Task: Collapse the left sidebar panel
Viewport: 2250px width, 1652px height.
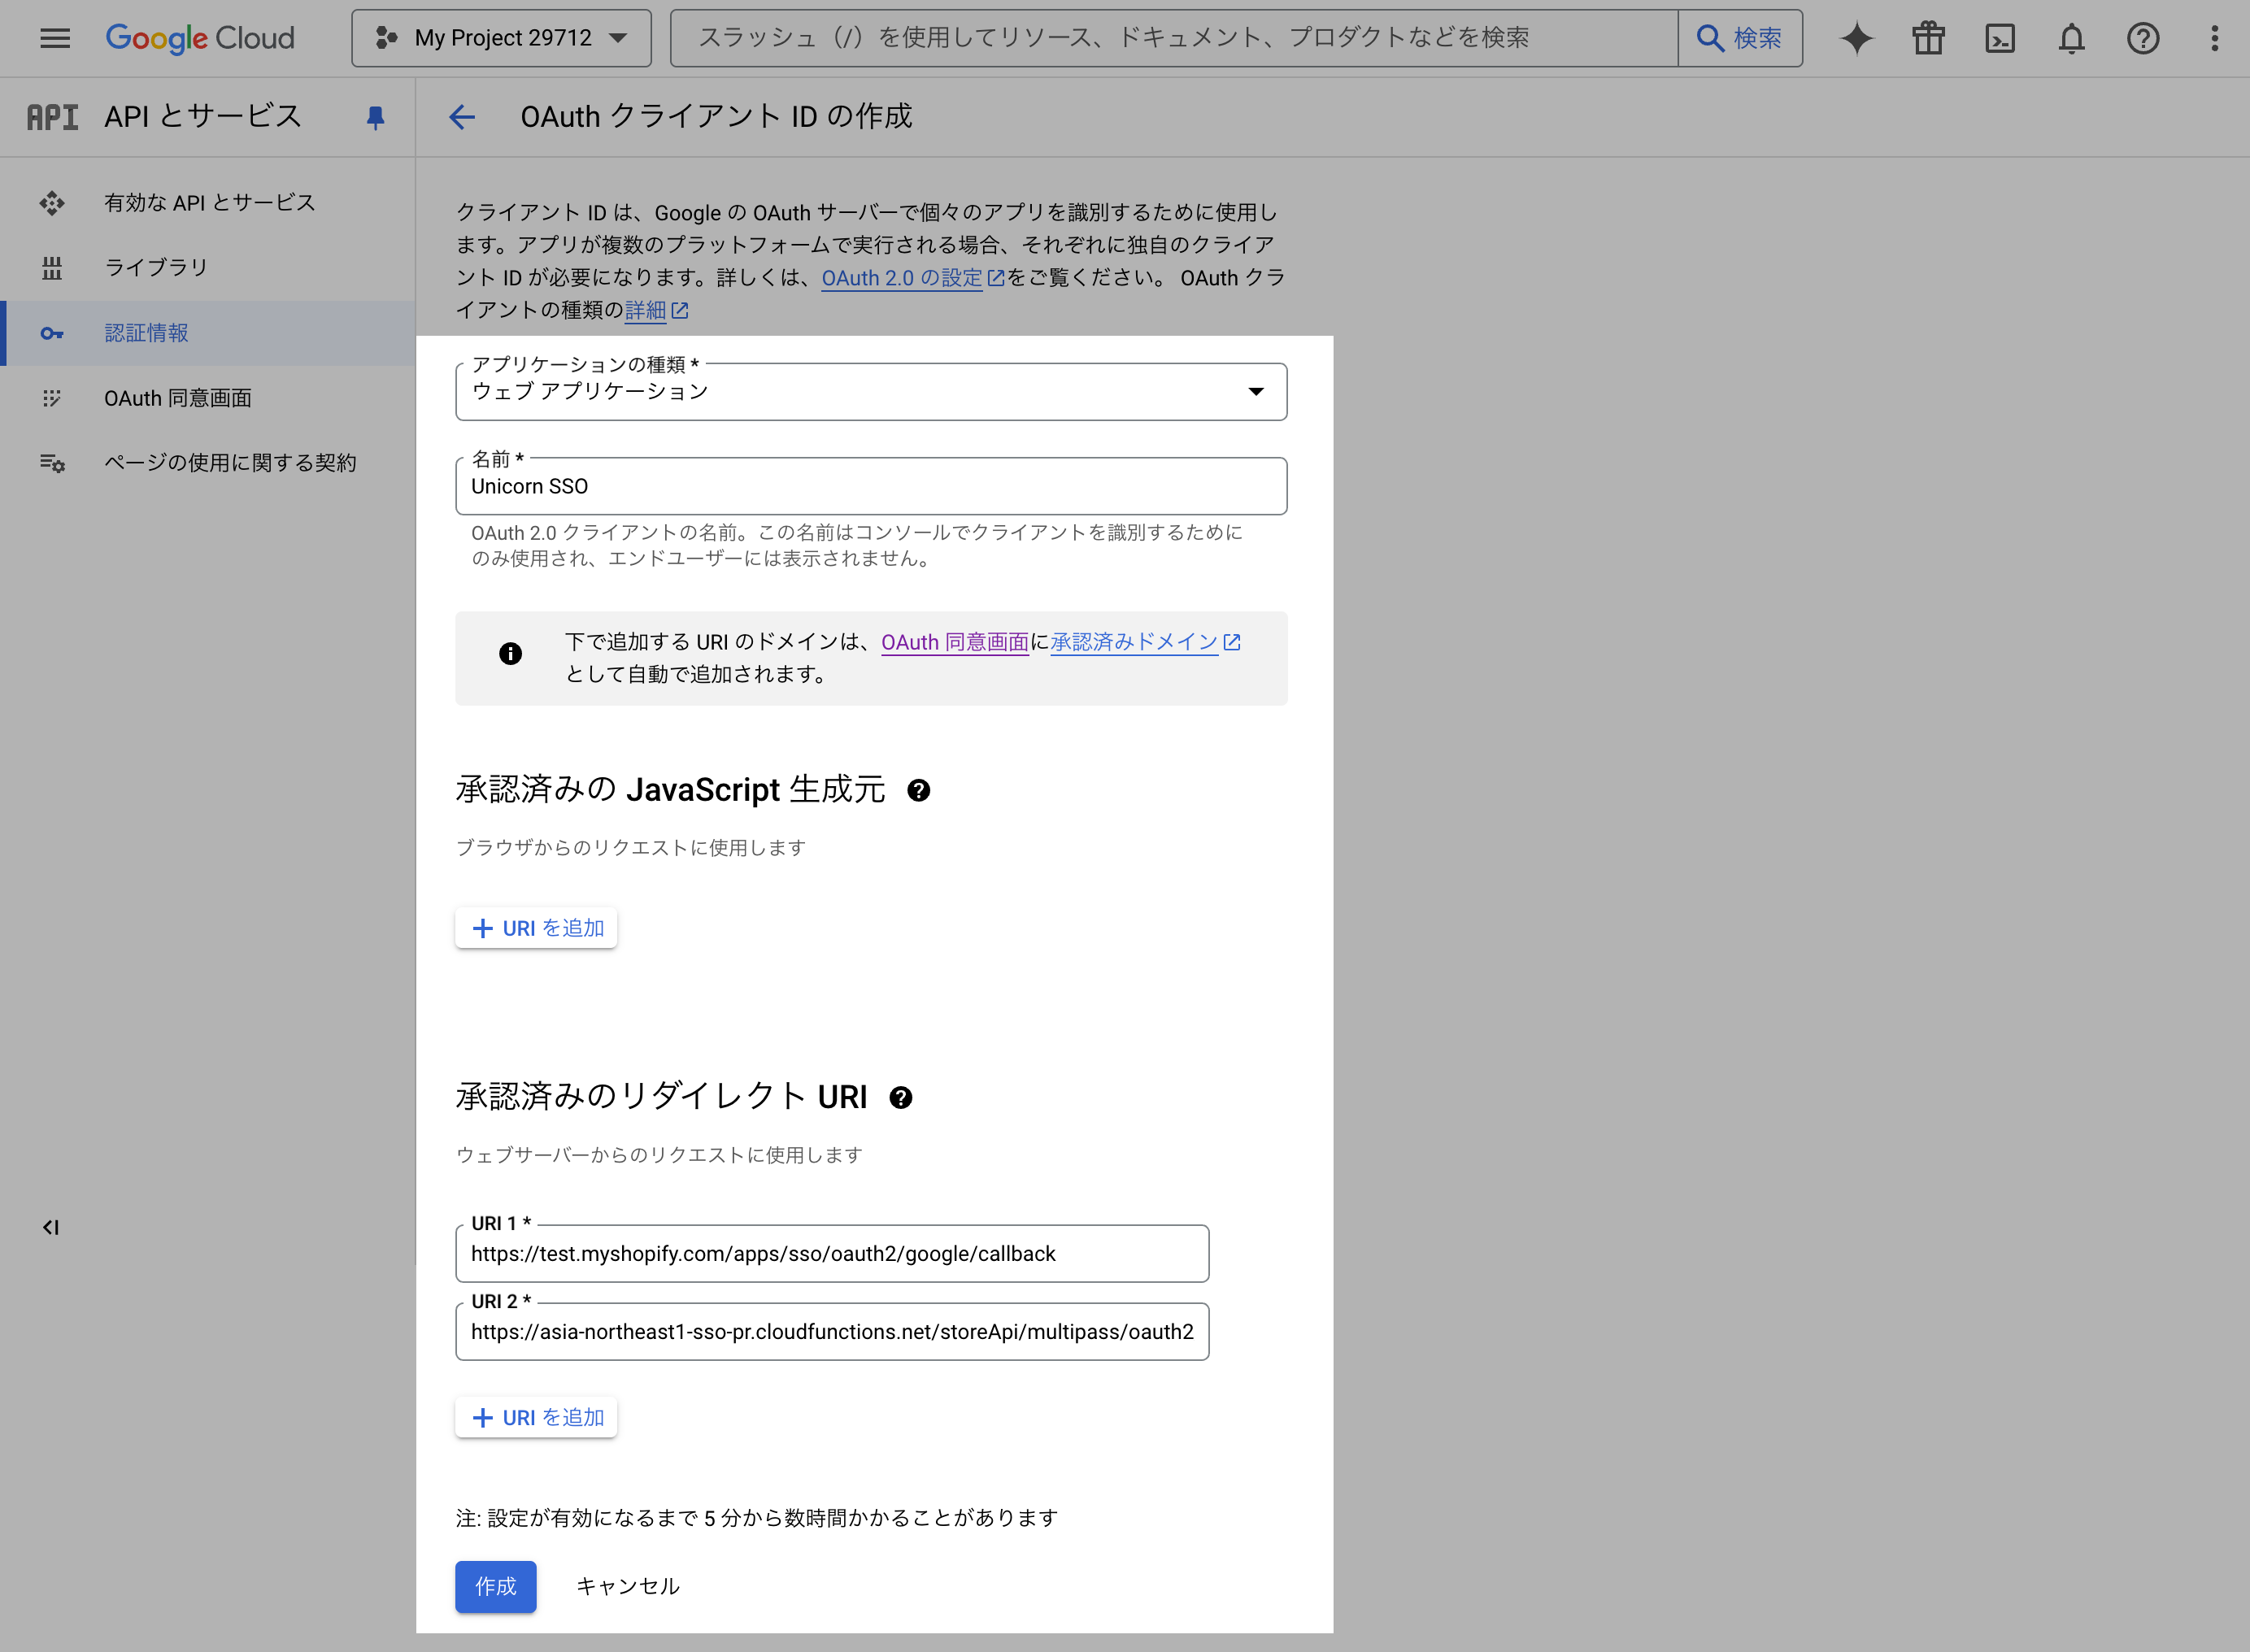Action: [51, 1227]
